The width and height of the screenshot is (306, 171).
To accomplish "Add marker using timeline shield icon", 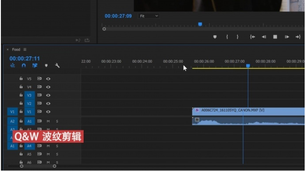I will click(46, 66).
